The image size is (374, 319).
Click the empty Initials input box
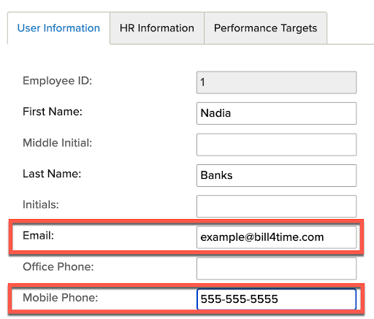click(x=276, y=206)
